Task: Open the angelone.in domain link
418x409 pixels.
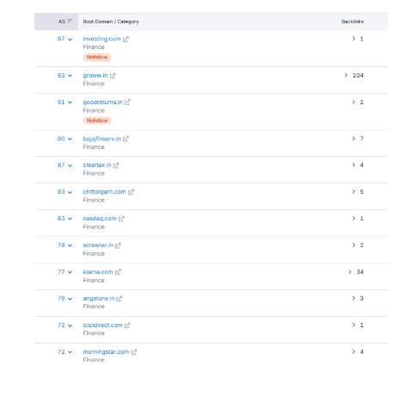Action: coord(99,299)
